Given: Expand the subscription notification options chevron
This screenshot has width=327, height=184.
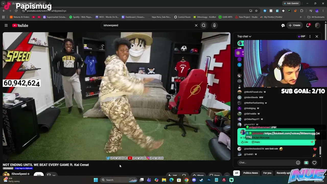Looking at the screenshot, I should point(54,175).
